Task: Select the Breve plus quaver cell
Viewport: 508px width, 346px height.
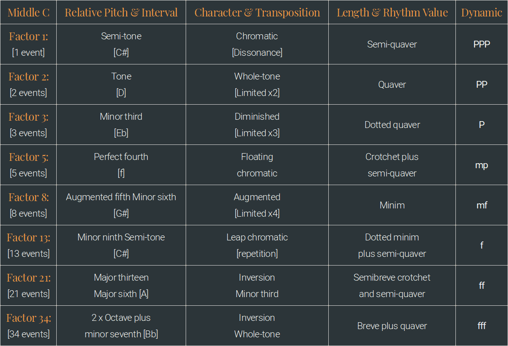Action: pyautogui.click(x=392, y=325)
